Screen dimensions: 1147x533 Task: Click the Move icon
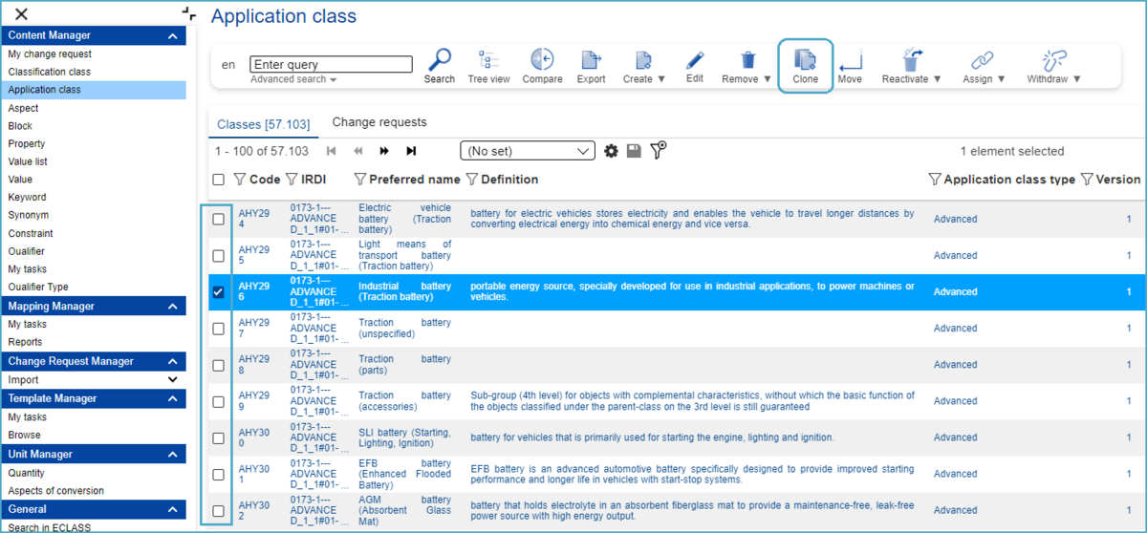[x=850, y=60]
